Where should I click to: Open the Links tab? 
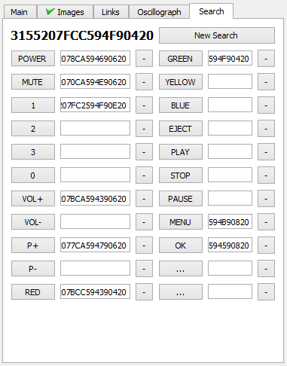click(111, 12)
